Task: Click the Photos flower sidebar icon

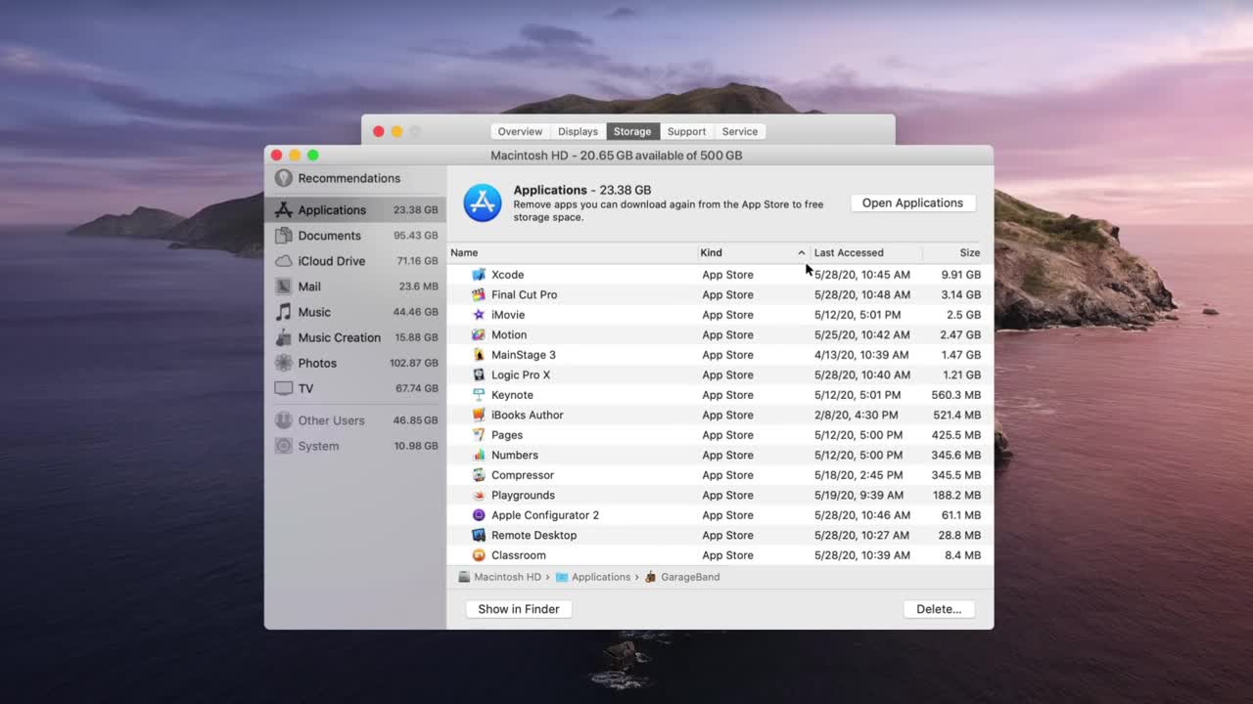Action: click(x=284, y=363)
